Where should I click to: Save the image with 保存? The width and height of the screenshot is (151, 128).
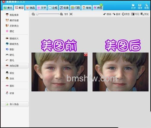click(140, 6)
